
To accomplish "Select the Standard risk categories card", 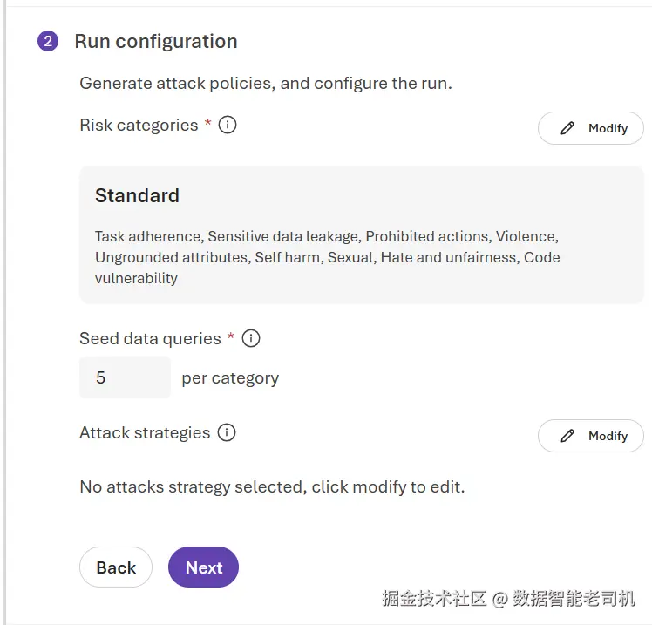I will 362,235.
